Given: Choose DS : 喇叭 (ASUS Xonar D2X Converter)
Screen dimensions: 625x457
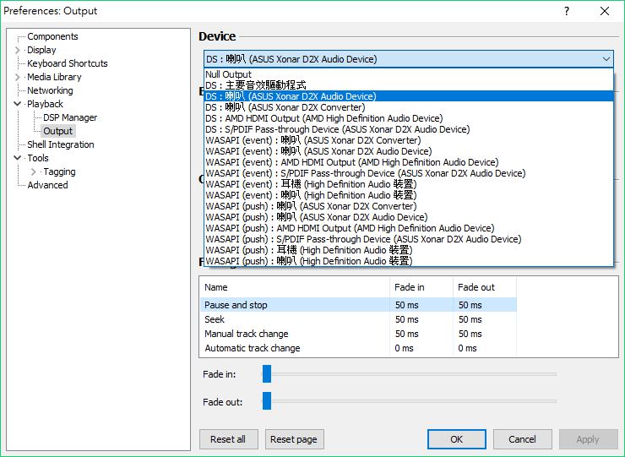Looking at the screenshot, I should [409, 107].
